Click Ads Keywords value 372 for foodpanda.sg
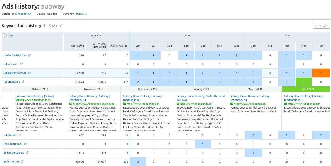 tap(126, 82)
